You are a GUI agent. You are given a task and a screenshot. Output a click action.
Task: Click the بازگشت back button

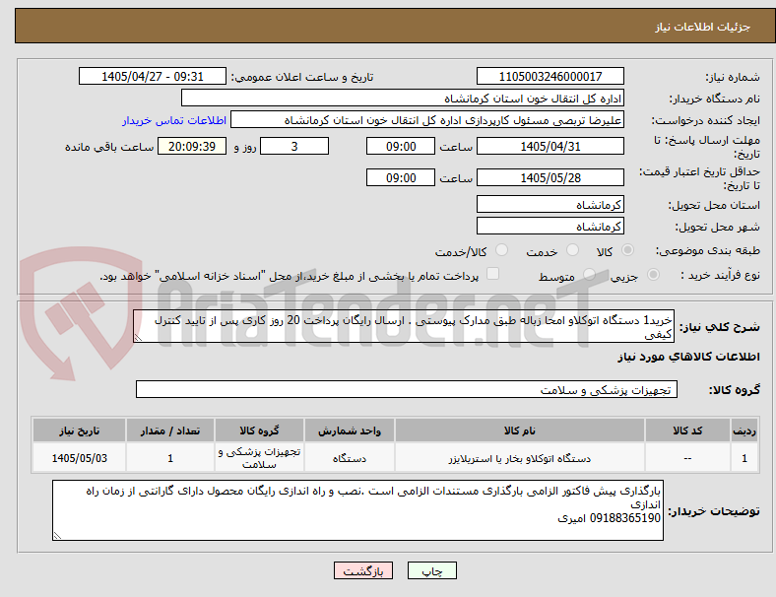(x=363, y=570)
